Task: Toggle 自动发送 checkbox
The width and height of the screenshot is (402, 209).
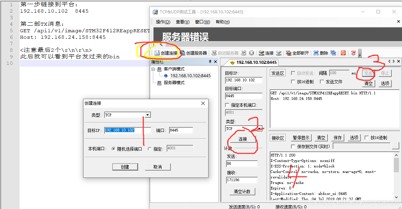Action: [x=293, y=73]
